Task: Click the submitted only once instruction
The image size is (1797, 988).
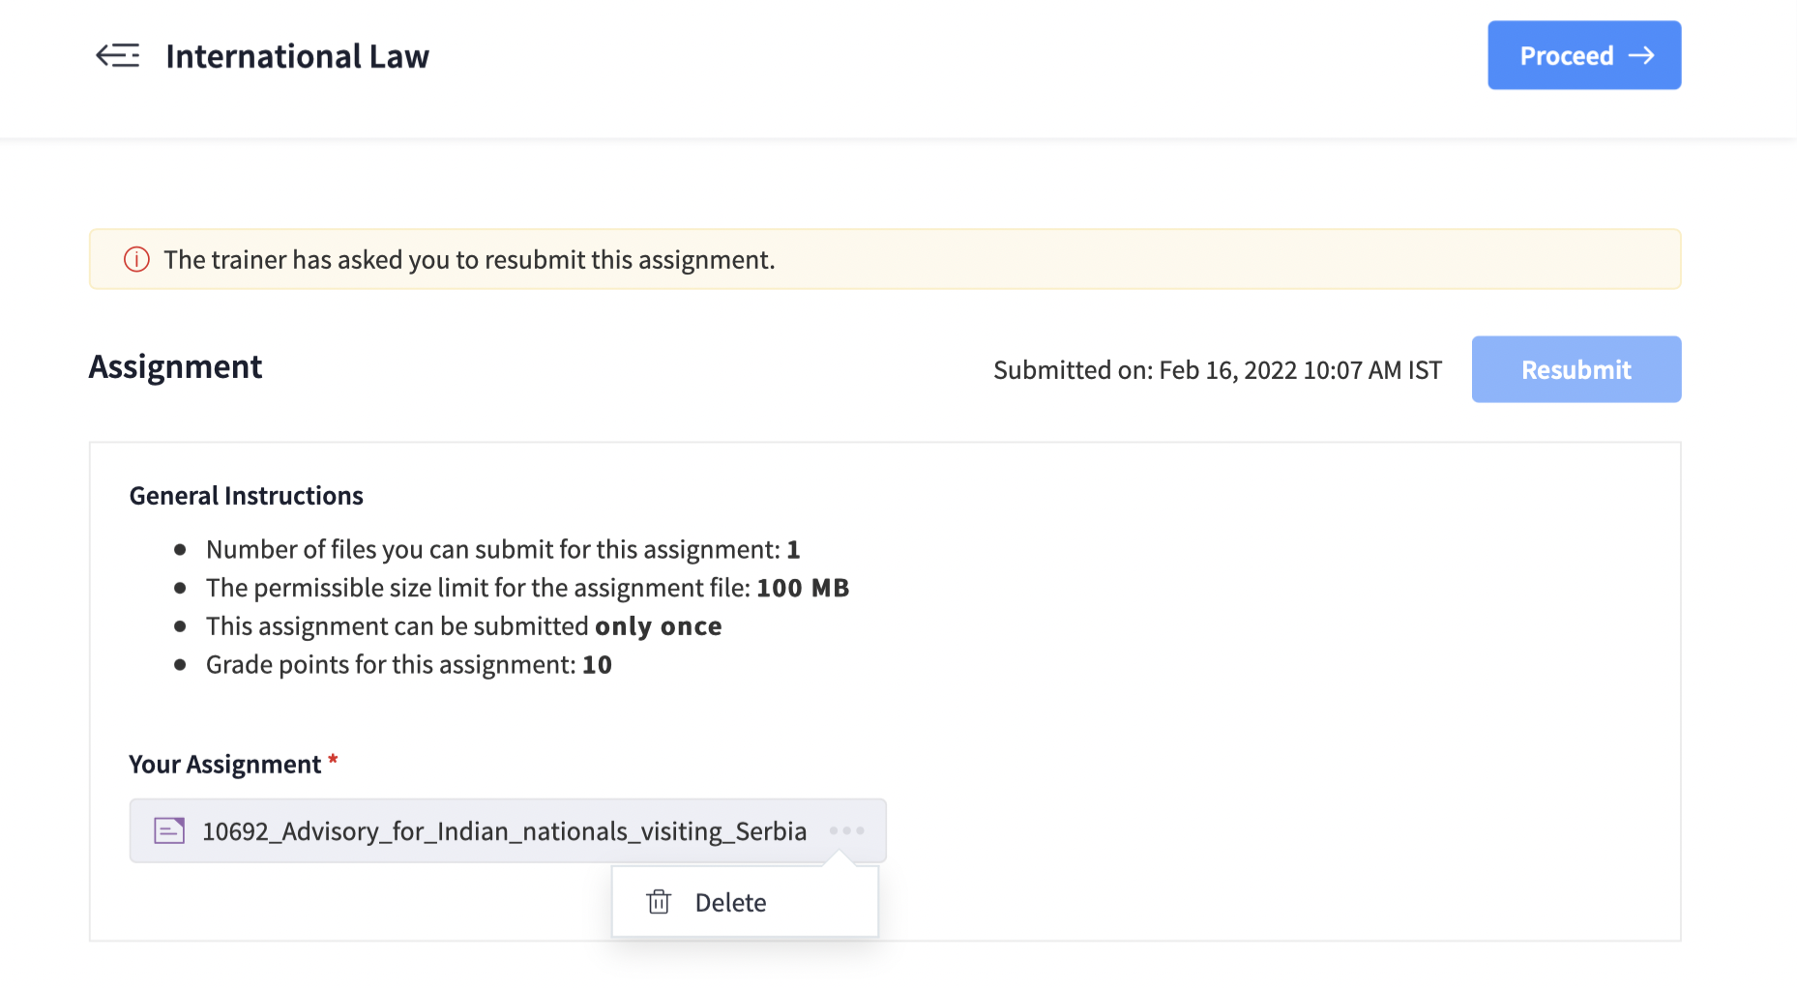Action: pos(463,626)
